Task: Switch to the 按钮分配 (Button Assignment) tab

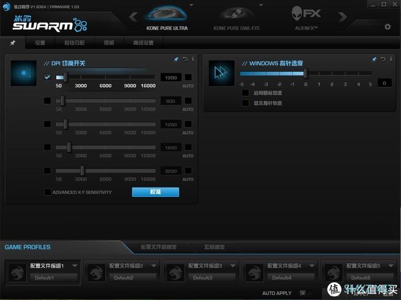Action: 74,42
